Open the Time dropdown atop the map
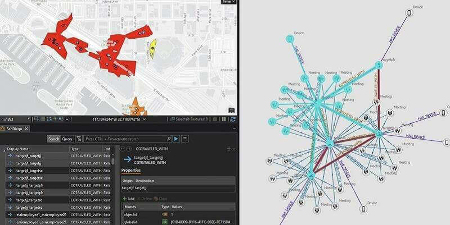The width and height of the screenshot is (450, 225). pos(229,2)
